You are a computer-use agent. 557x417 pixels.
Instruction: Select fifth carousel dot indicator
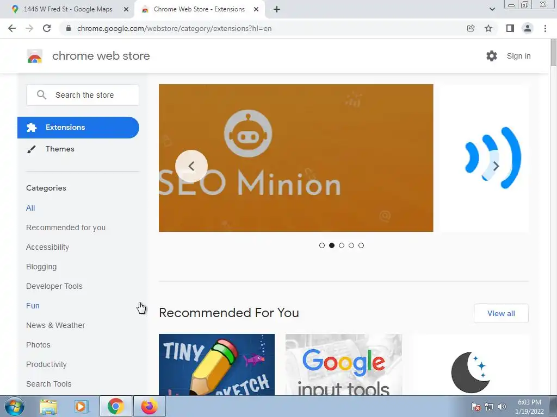(361, 245)
